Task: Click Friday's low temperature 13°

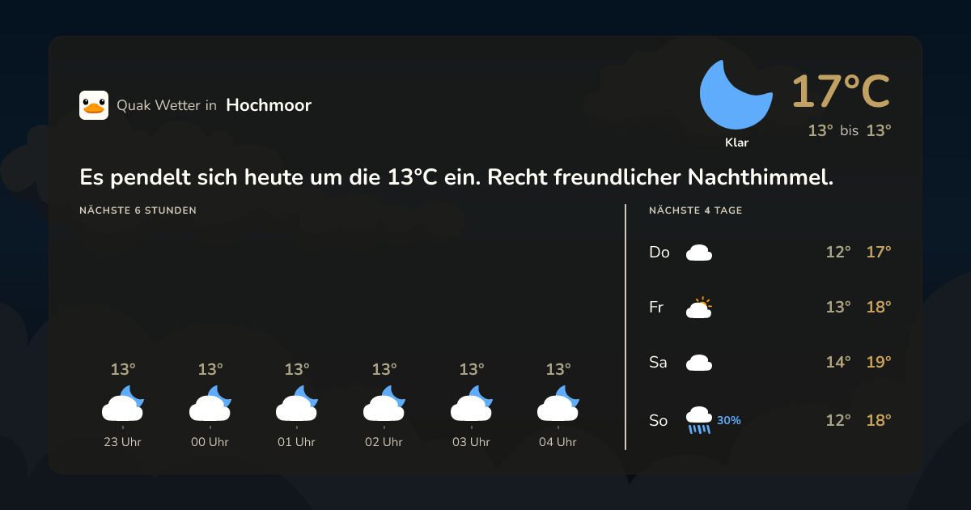Action: click(x=838, y=308)
